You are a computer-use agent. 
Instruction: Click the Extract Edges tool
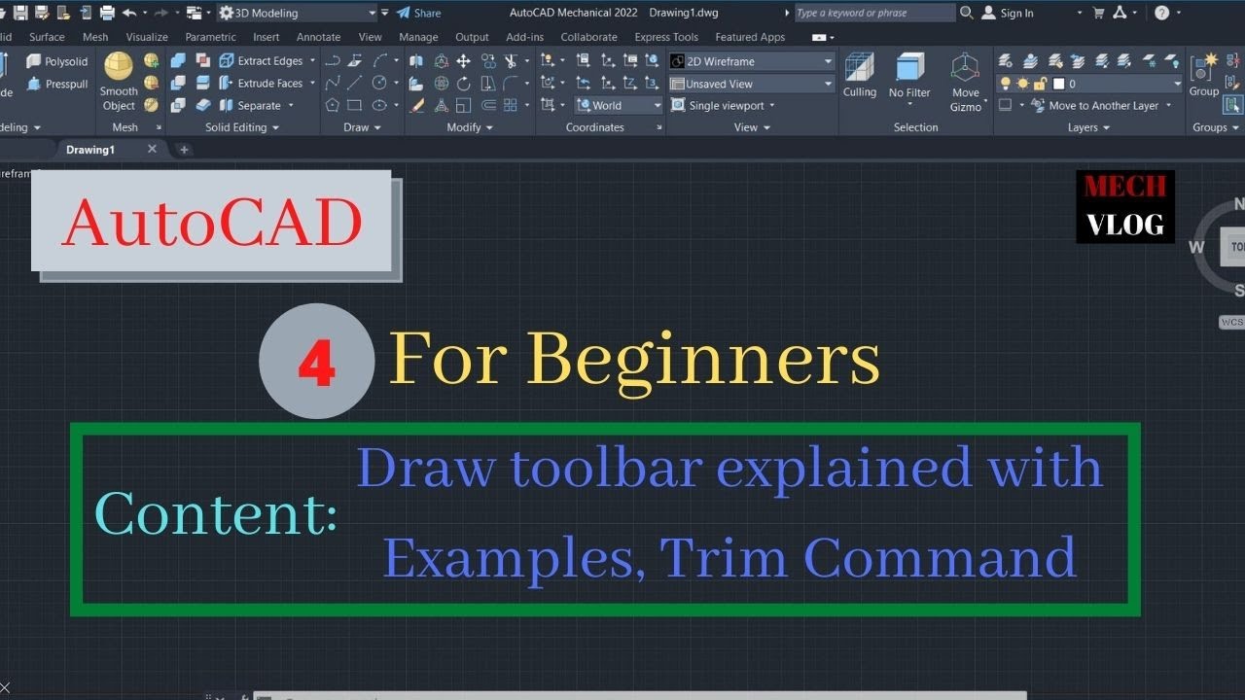coord(262,61)
